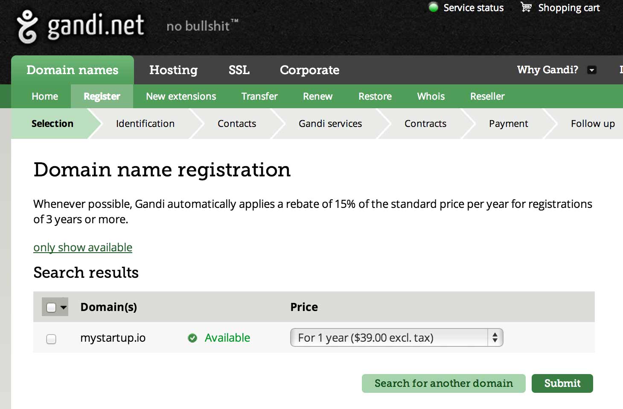Switch to the Hosting tab
The image size is (623, 409).
click(173, 70)
